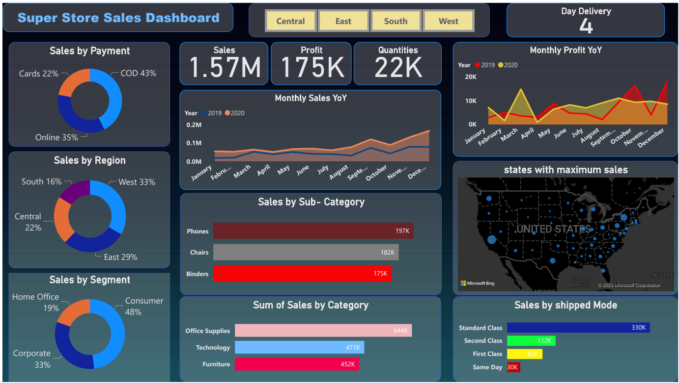Select the West region slicer button
The width and height of the screenshot is (679, 383).
tap(448, 21)
